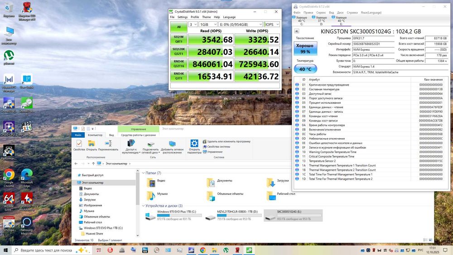Screen dimensions: 453x255
Task: Click Rename (Переименовать) icon in Explorer ribbon
Action: click(x=108, y=145)
